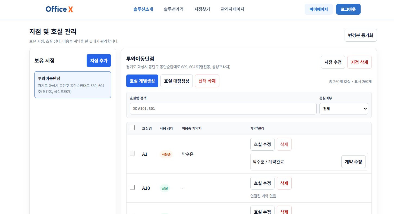394x214 pixels.
Task: Select the 투와이동탄점 branch card
Action: (73, 85)
